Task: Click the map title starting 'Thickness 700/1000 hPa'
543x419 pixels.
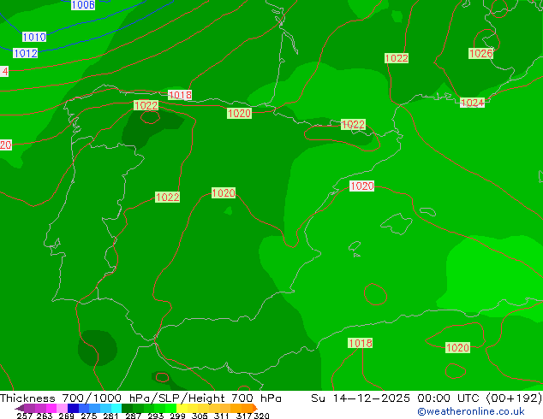Action: [140, 398]
